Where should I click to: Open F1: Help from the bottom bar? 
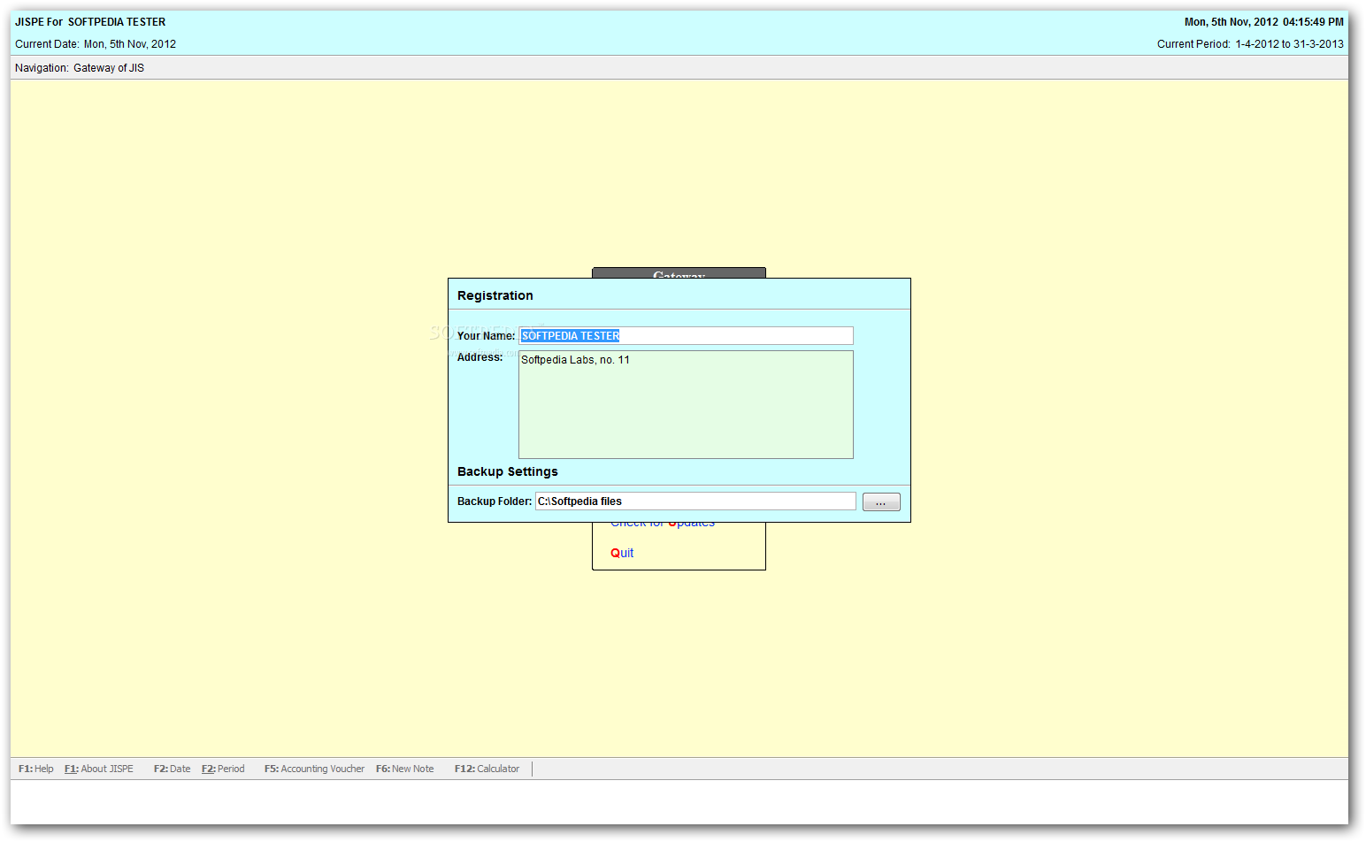point(36,769)
